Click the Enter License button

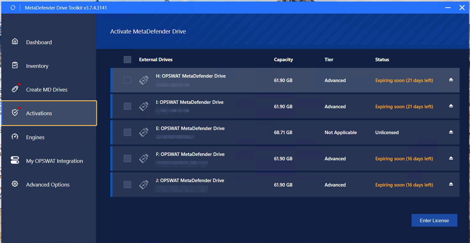click(x=434, y=221)
